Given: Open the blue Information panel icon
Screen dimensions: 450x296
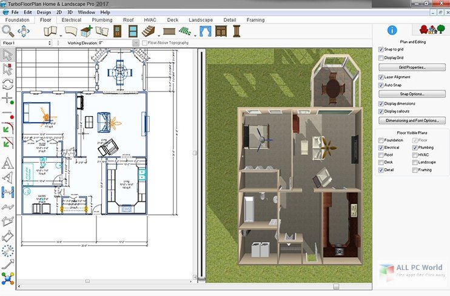Looking at the screenshot, I should (x=392, y=30).
